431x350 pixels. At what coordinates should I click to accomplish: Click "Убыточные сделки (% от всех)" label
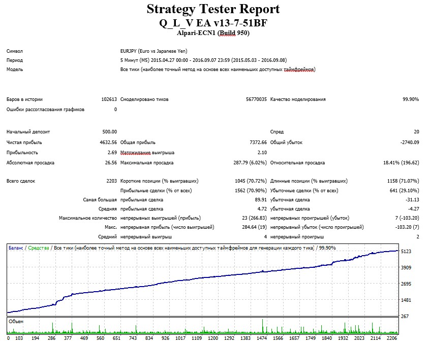[x=304, y=191]
